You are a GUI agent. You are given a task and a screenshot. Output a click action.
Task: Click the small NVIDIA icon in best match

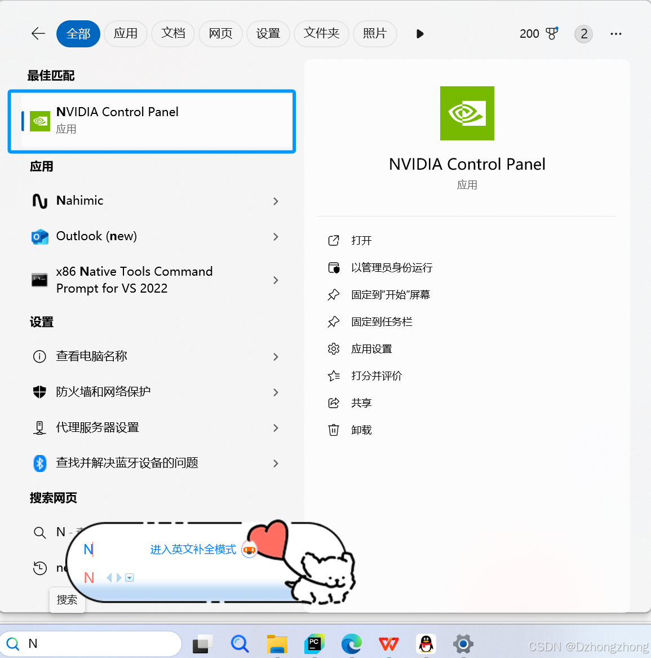40,121
